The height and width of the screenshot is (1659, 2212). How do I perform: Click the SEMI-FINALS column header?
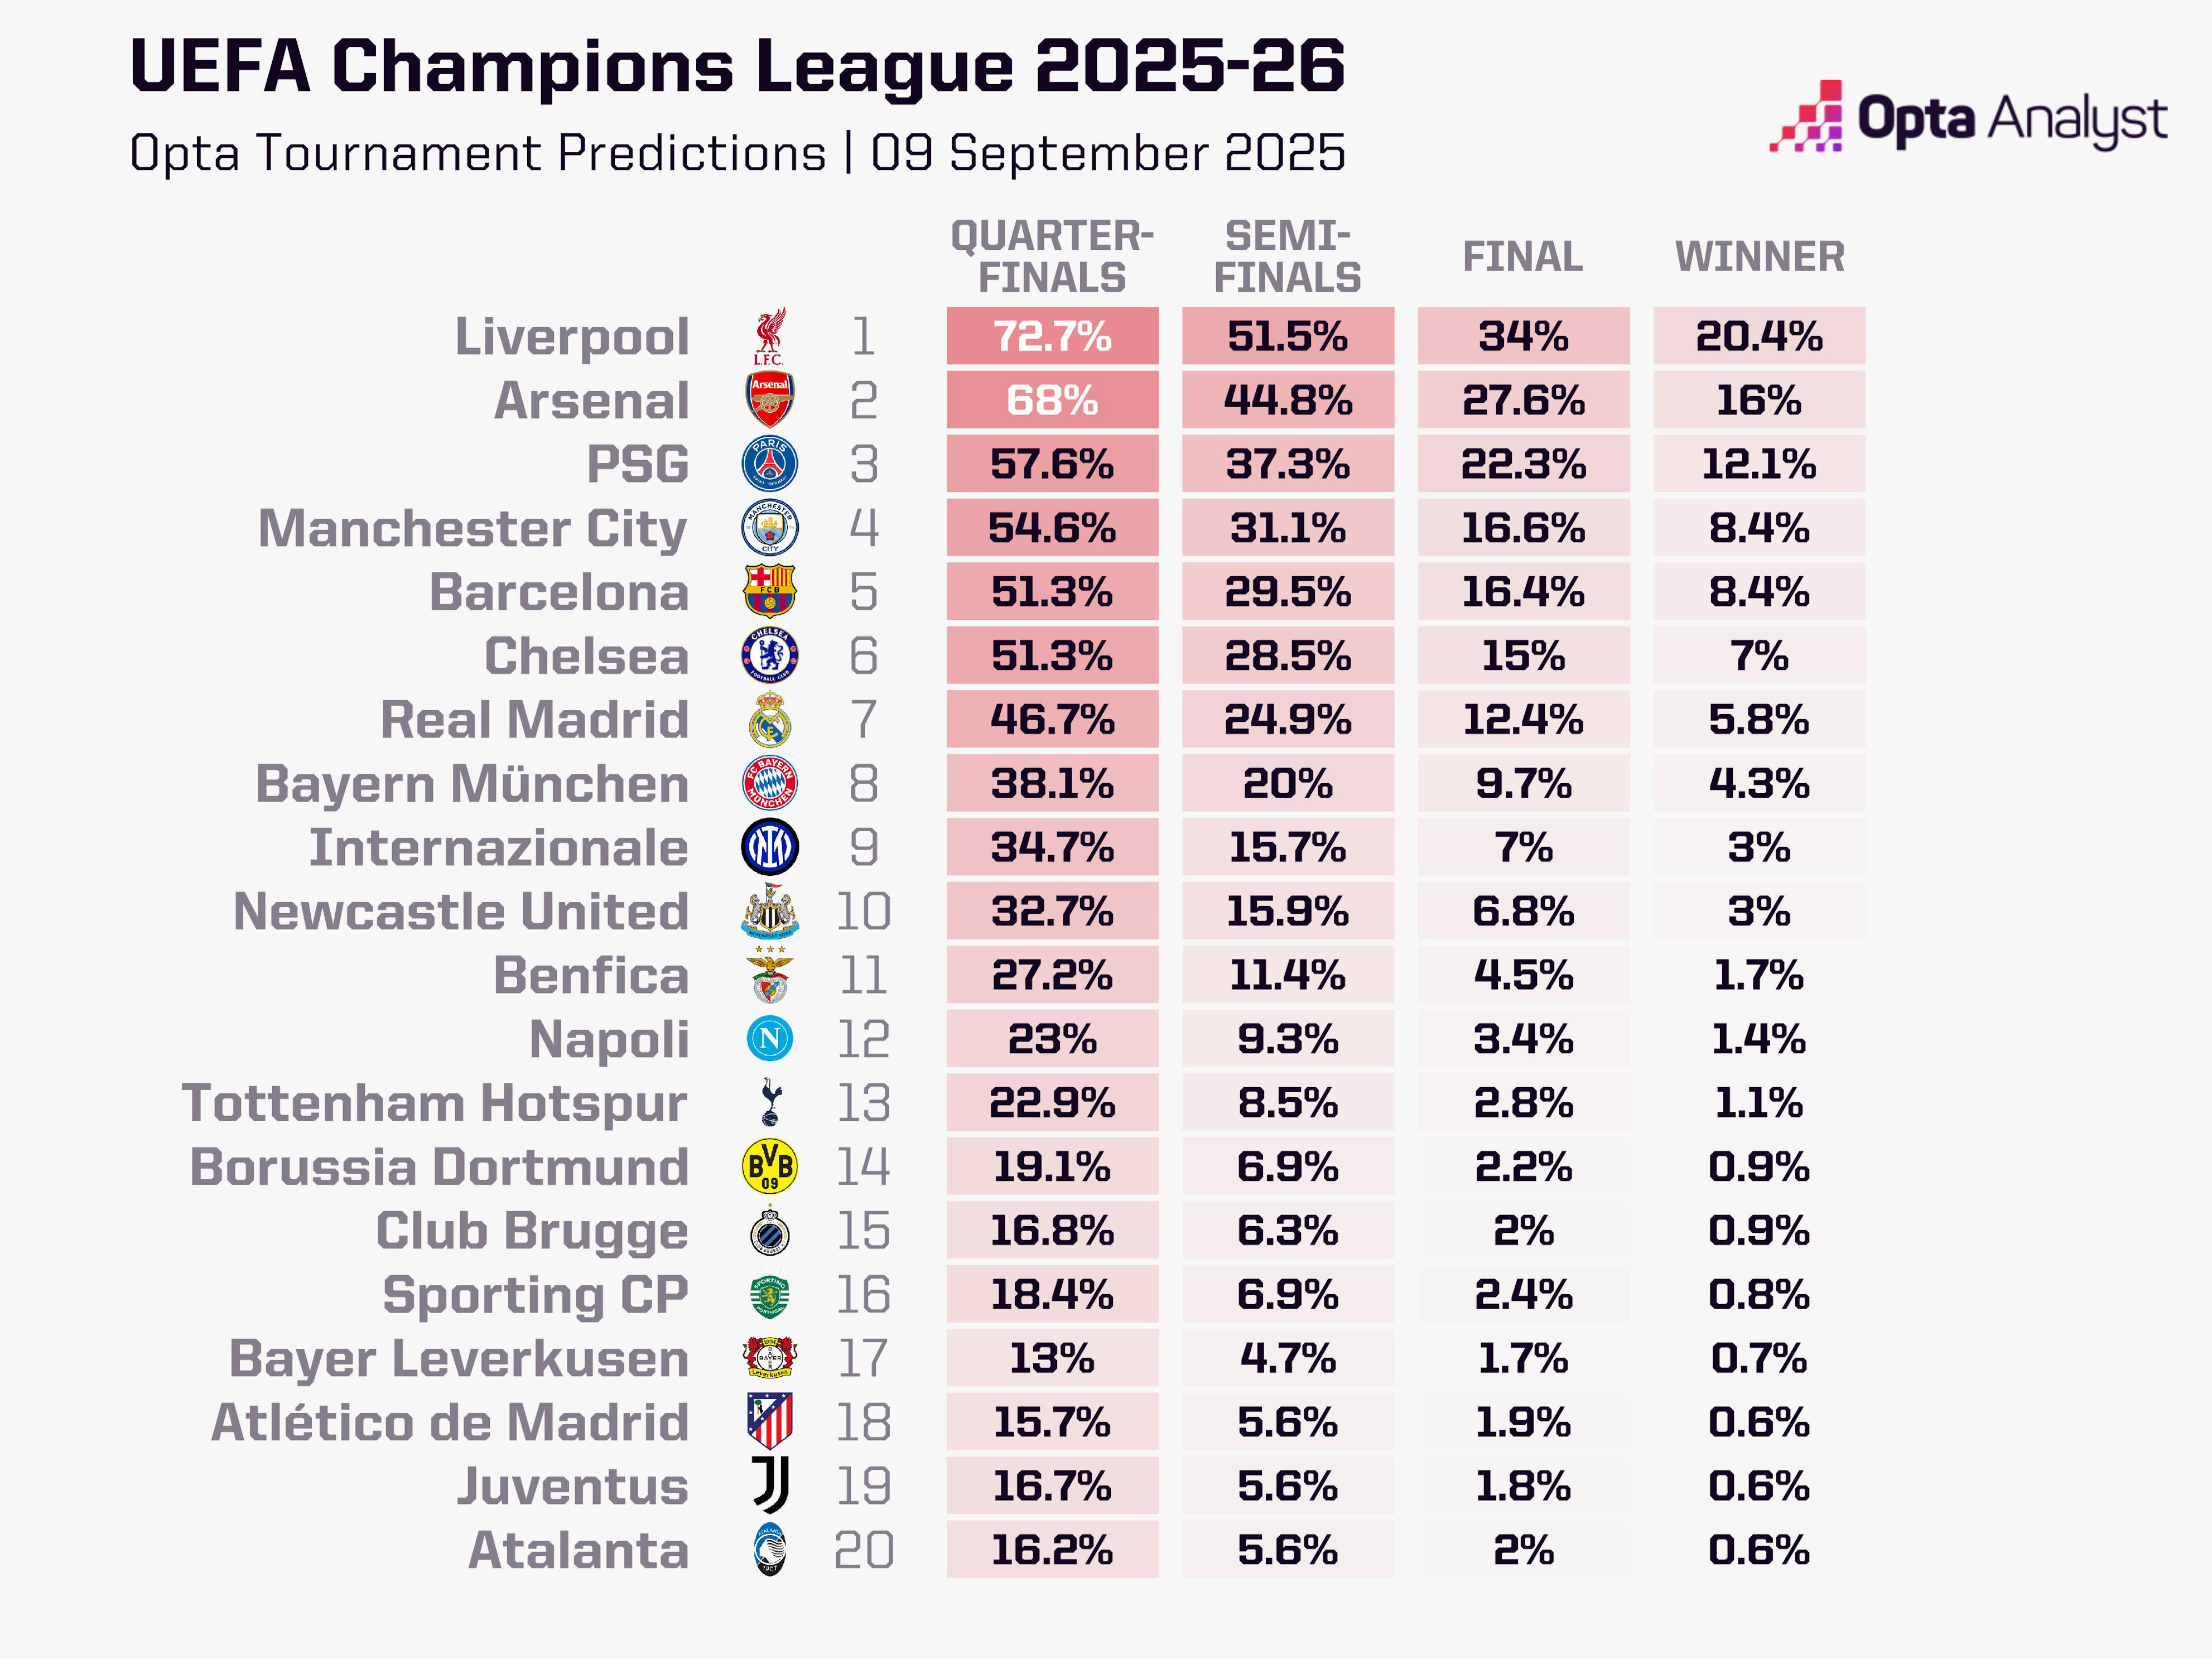1287,257
